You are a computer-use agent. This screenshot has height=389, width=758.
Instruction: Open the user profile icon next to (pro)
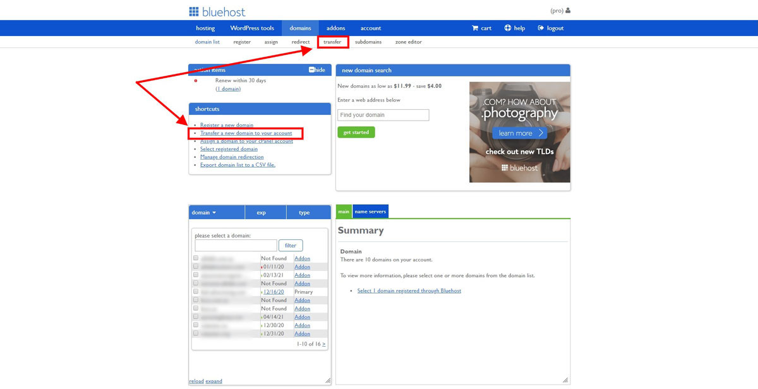pos(568,11)
